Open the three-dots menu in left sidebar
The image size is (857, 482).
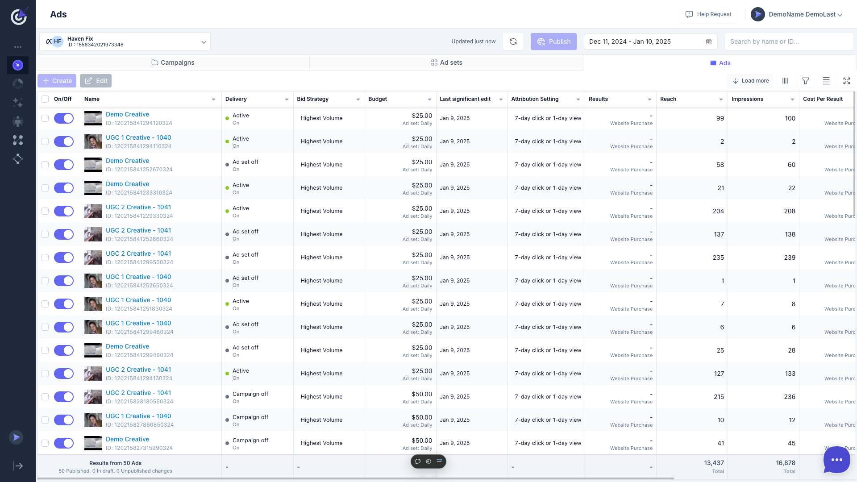[18, 47]
